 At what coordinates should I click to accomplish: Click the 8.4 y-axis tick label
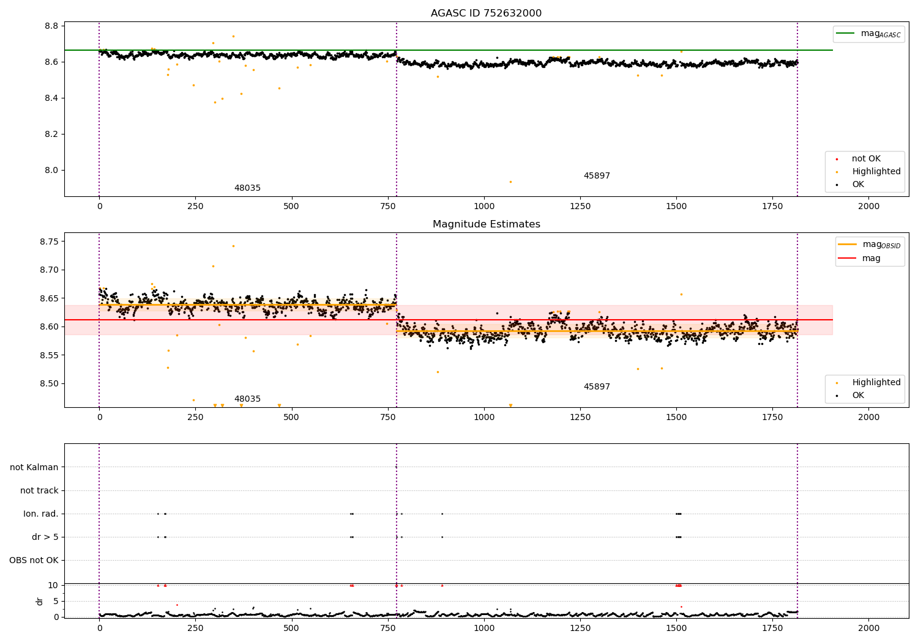51,98
